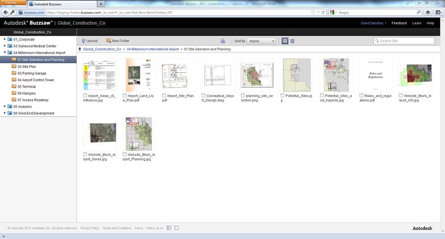Click the 05 Audubon project icon

[10, 106]
